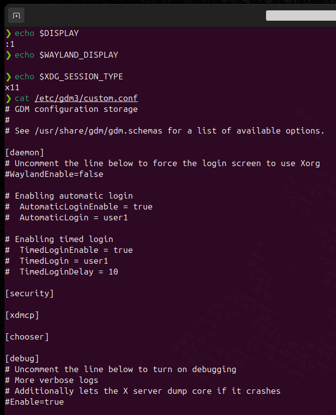This screenshot has height=415, width=336.
Task: Click the TimedLoginEnable = true line
Action: click(76, 250)
